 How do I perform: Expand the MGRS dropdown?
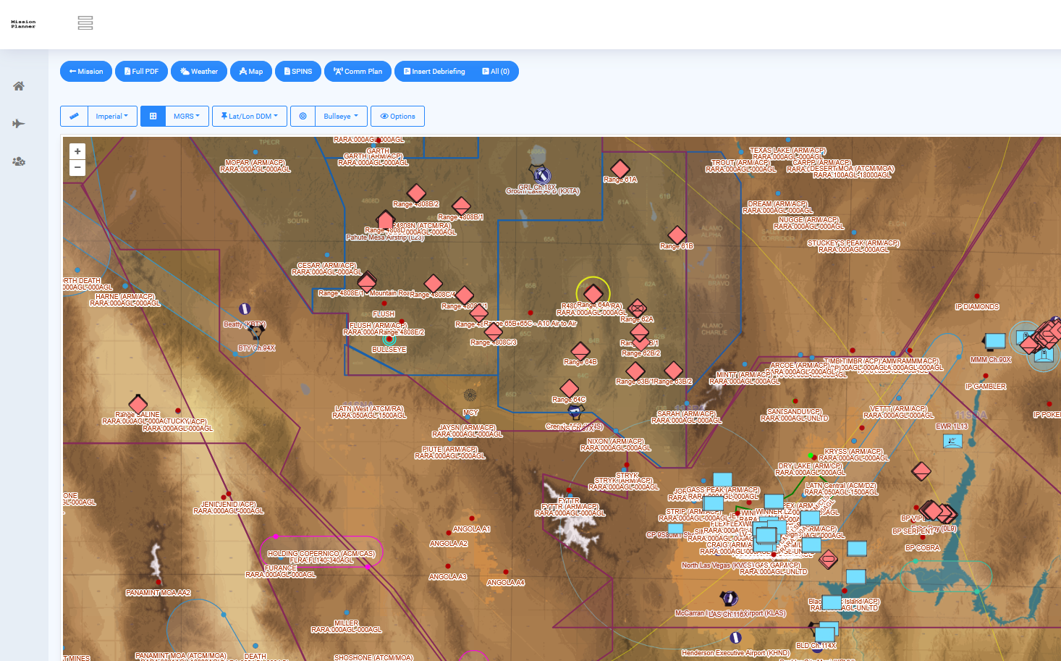coord(187,116)
